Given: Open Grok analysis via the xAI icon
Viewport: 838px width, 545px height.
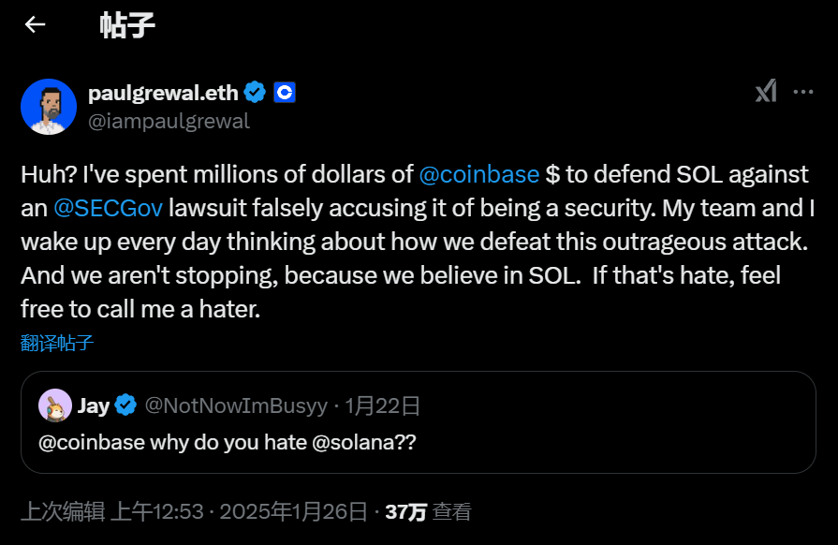Looking at the screenshot, I should [x=767, y=91].
